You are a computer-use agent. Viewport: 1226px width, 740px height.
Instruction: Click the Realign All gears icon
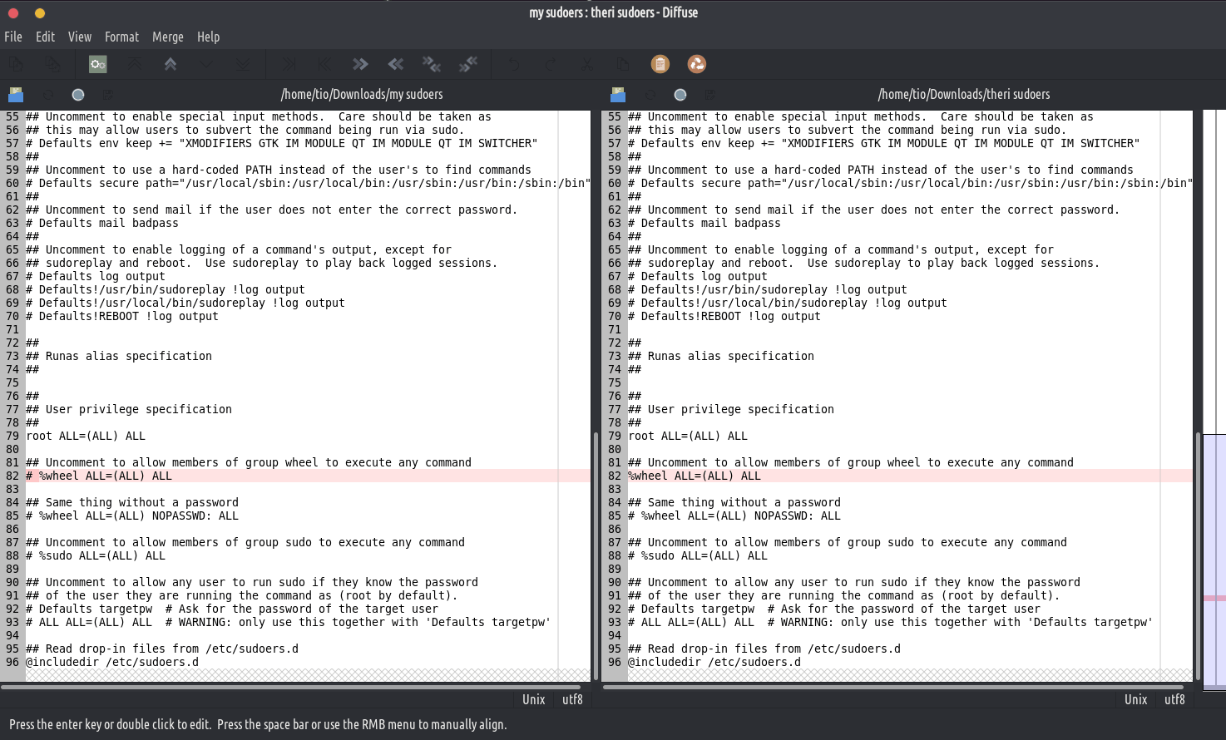98,64
